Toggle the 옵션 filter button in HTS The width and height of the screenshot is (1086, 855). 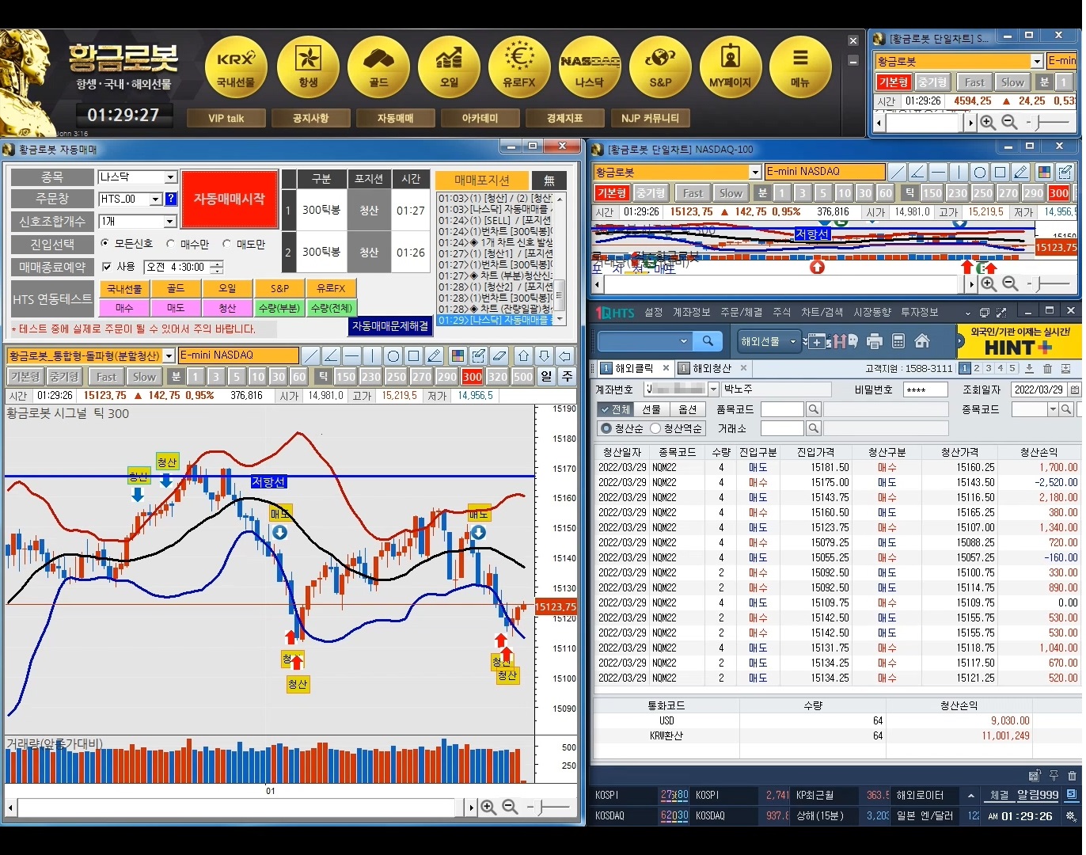click(688, 409)
